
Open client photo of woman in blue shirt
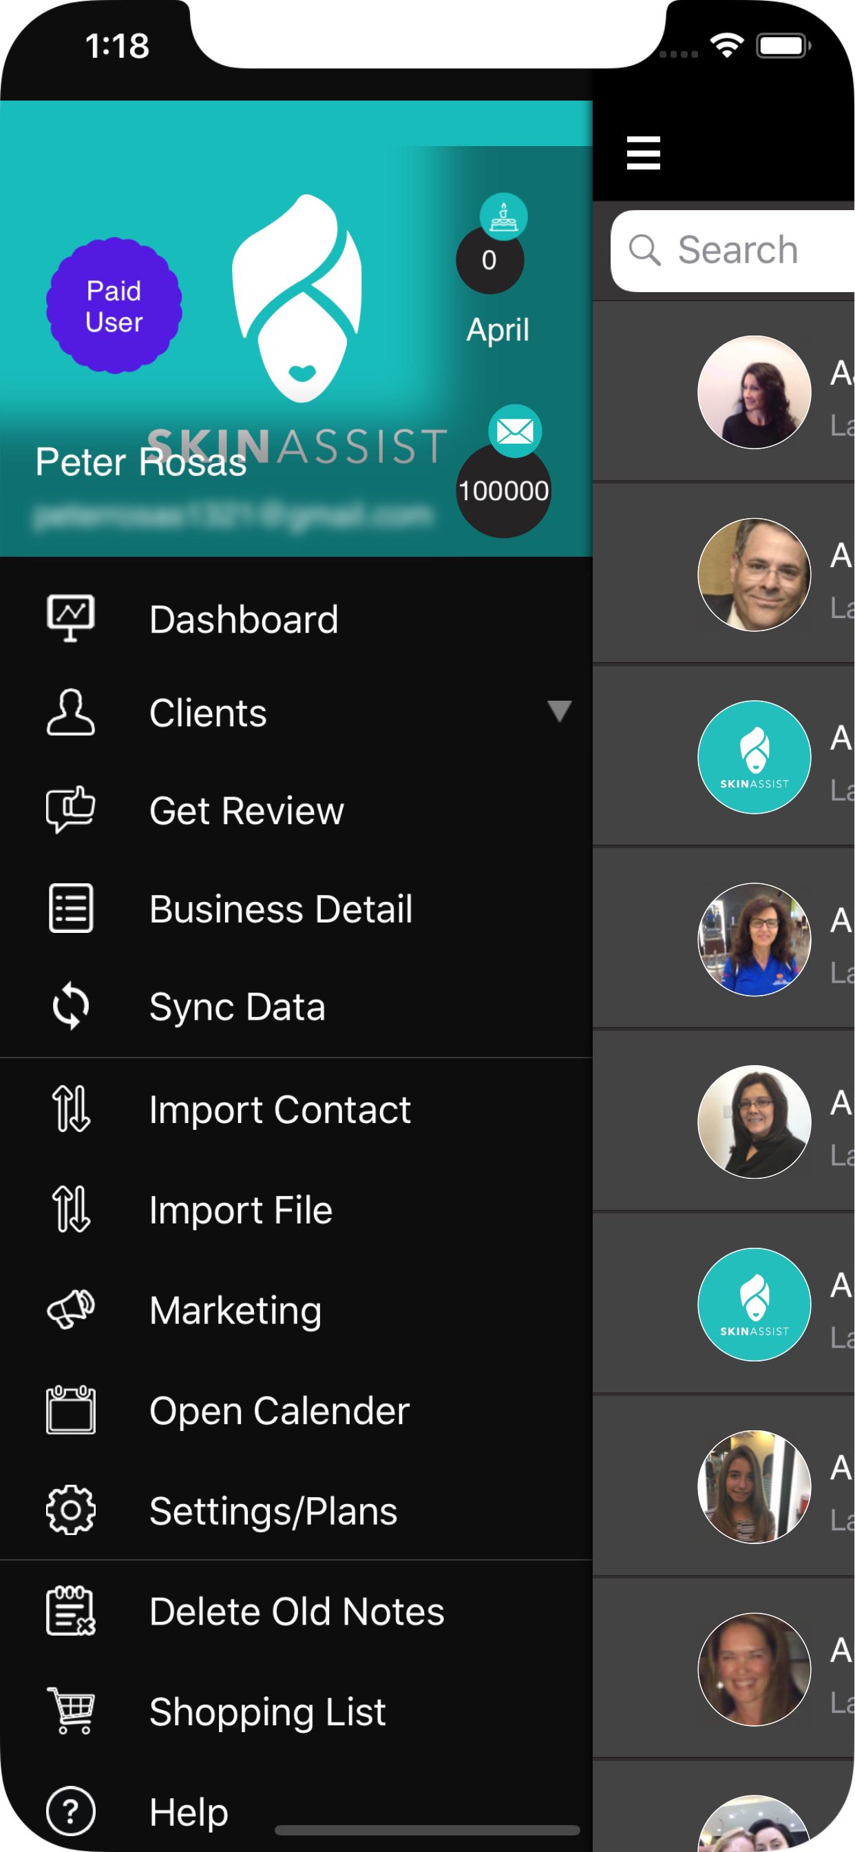coord(754,939)
